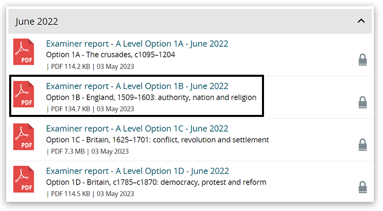The image size is (383, 211).
Task: Open Examiner report A Level Option 1D link
Action: 137,171
